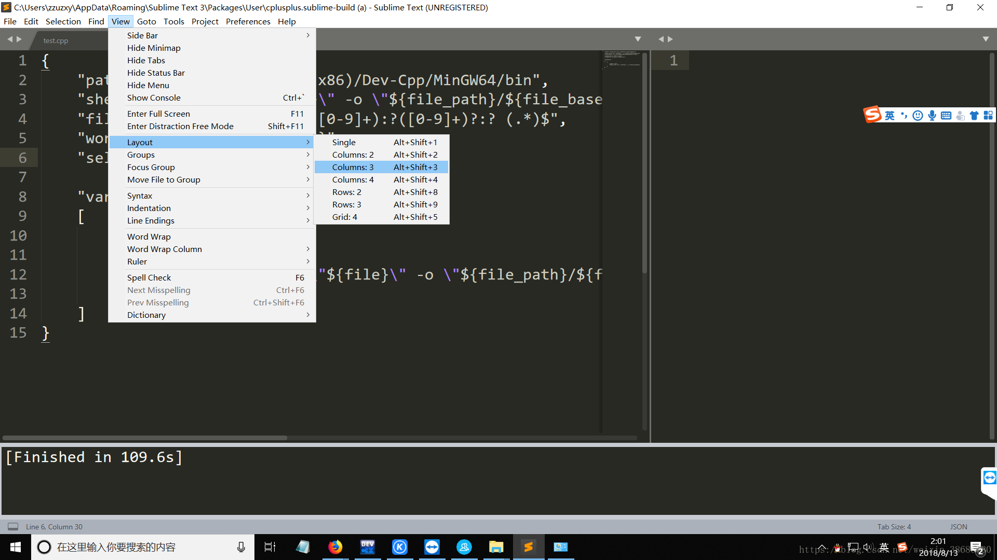The height and width of the screenshot is (560, 997).
Task: Open the Windows Start menu
Action: coord(15,547)
